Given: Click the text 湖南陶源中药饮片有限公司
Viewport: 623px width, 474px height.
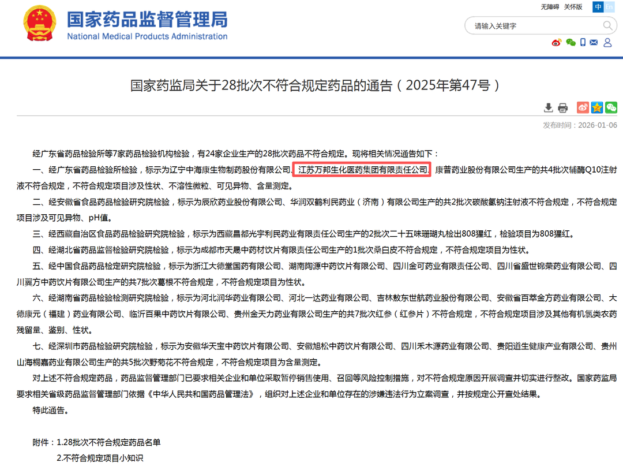Looking at the screenshot, I should pos(337,266).
